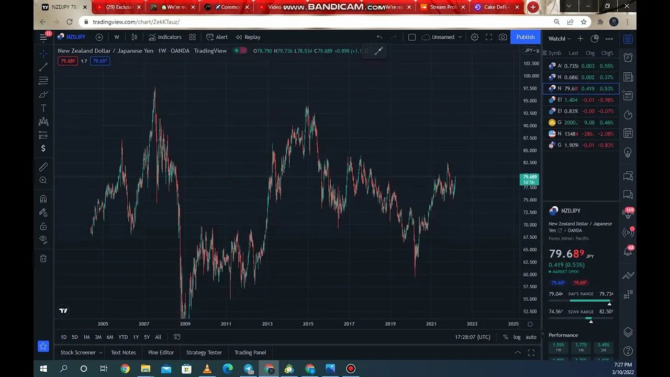Open the time axis settings gear
The image size is (670, 377).
530,324
